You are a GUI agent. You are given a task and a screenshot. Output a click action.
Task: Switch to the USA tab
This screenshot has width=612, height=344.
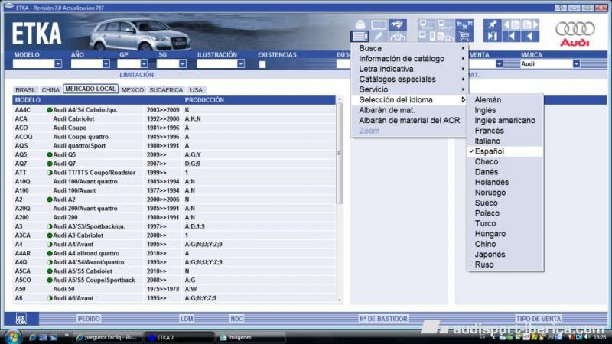pyautogui.click(x=197, y=89)
